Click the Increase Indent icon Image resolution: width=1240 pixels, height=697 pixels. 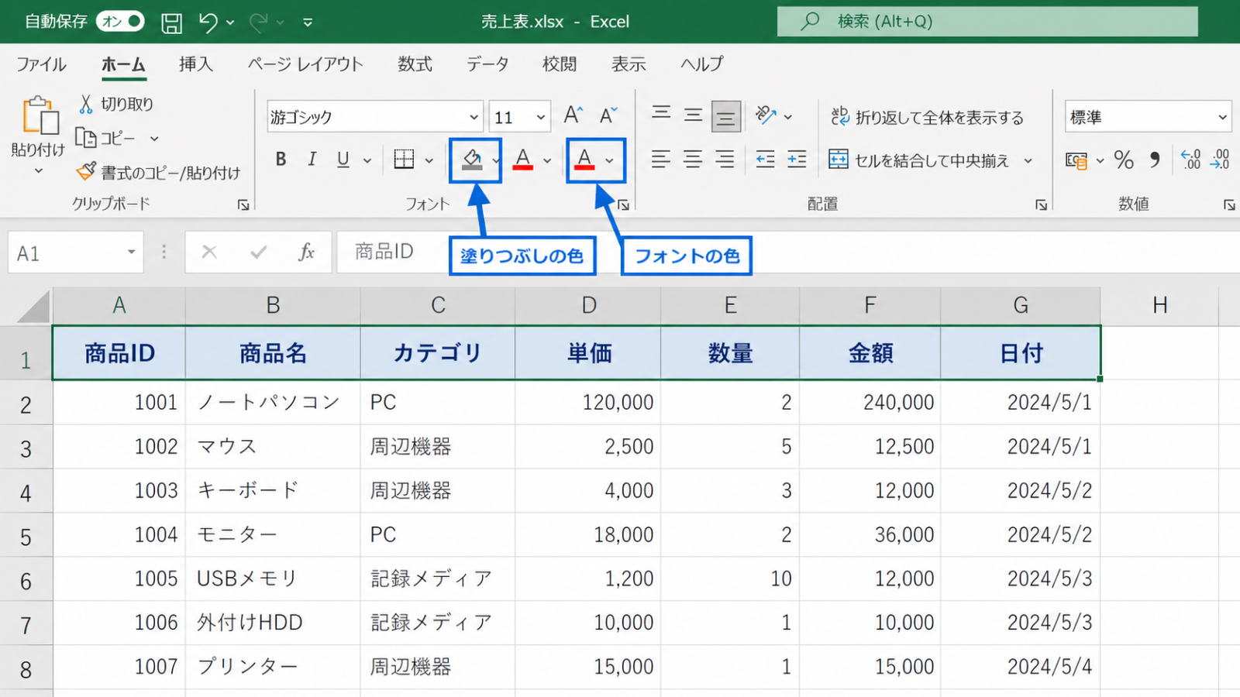(x=797, y=160)
